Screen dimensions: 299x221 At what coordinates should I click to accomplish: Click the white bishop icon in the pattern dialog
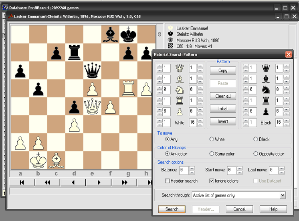click(180, 79)
